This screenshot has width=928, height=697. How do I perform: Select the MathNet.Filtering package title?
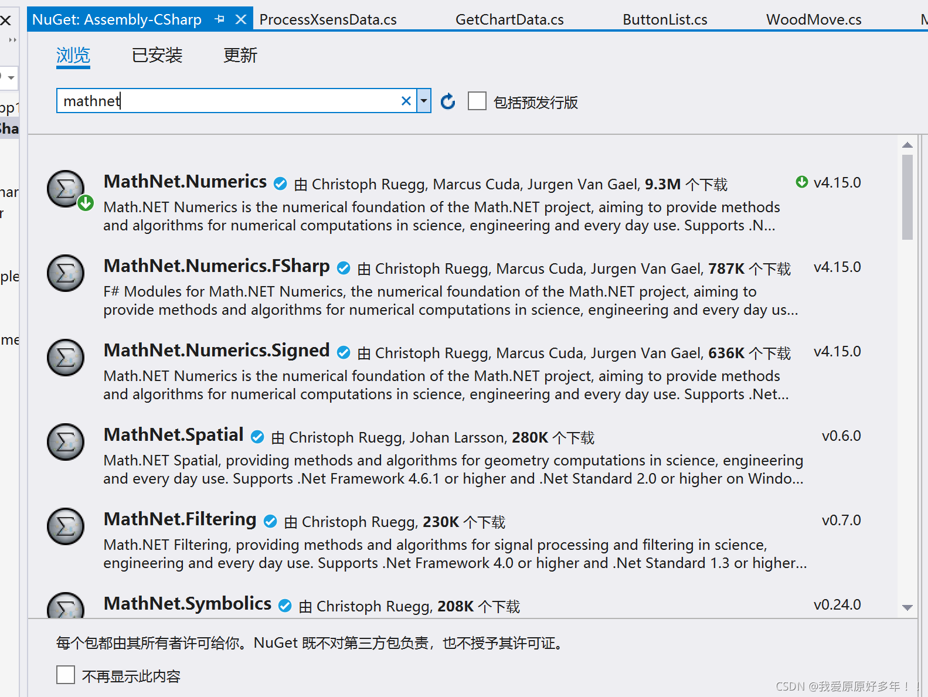click(180, 519)
